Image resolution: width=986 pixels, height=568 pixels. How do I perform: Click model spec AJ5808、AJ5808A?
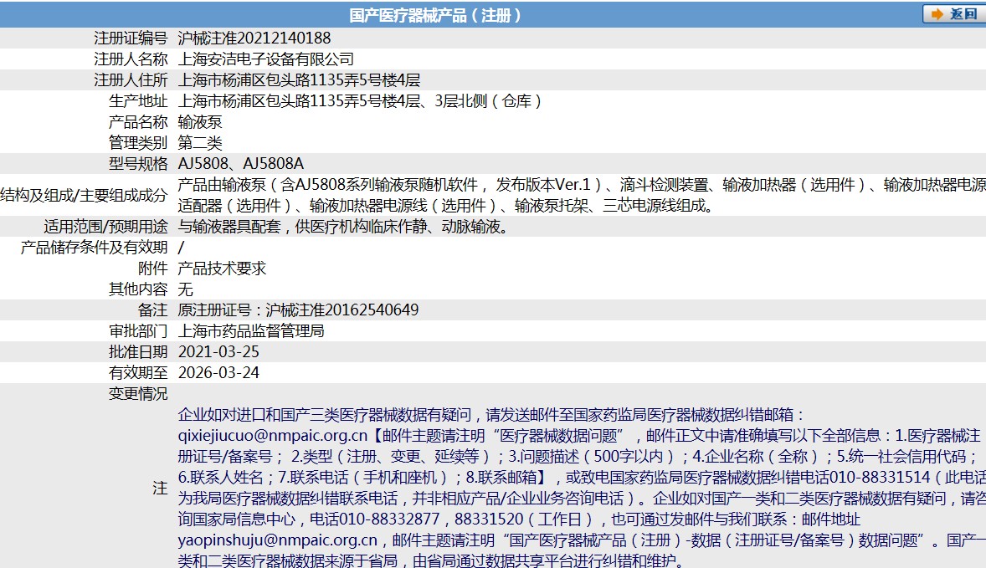241,163
